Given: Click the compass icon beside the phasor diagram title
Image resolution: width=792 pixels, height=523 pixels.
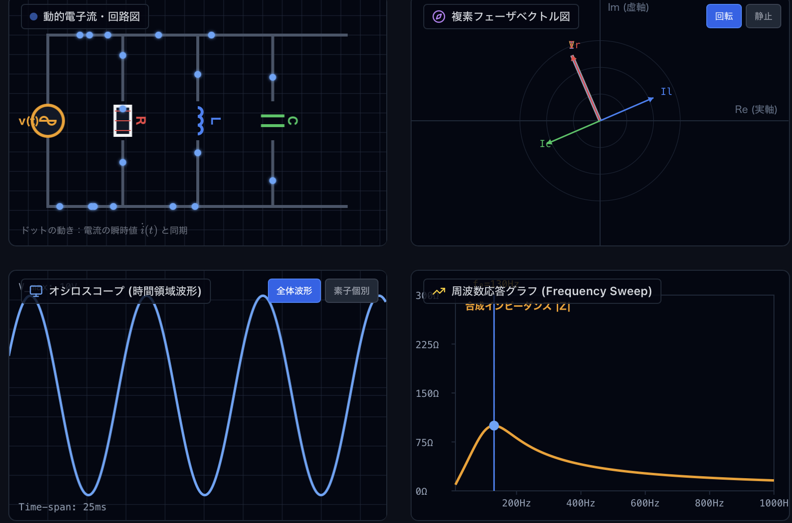Looking at the screenshot, I should point(439,17).
